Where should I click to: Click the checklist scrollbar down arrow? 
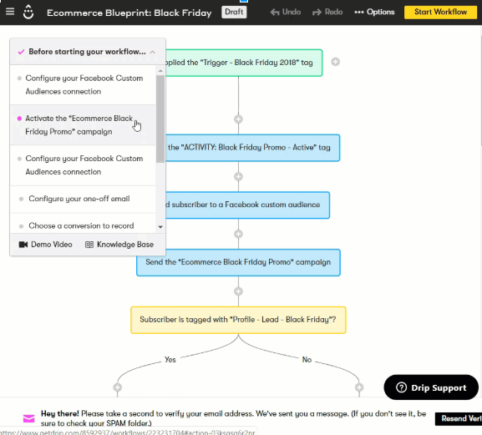pyautogui.click(x=160, y=227)
